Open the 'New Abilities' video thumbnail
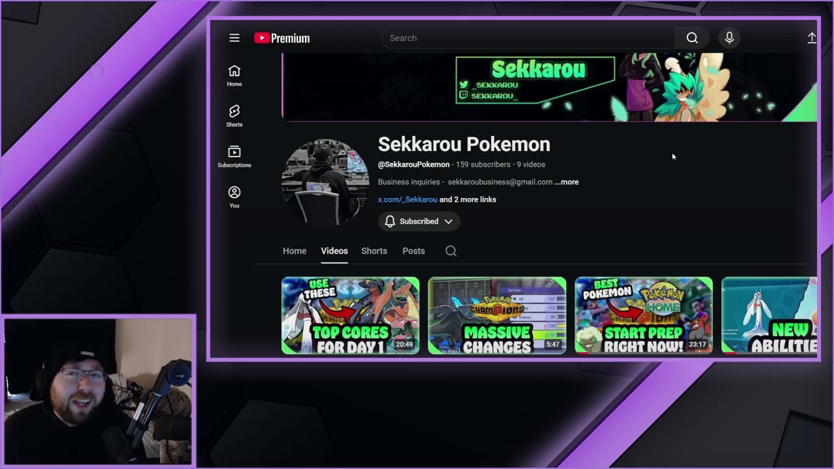Image resolution: width=834 pixels, height=469 pixels. pos(769,316)
